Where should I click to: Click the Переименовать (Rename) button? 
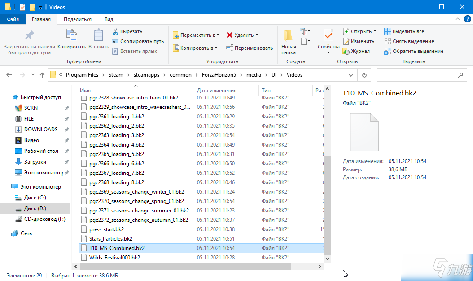point(250,48)
